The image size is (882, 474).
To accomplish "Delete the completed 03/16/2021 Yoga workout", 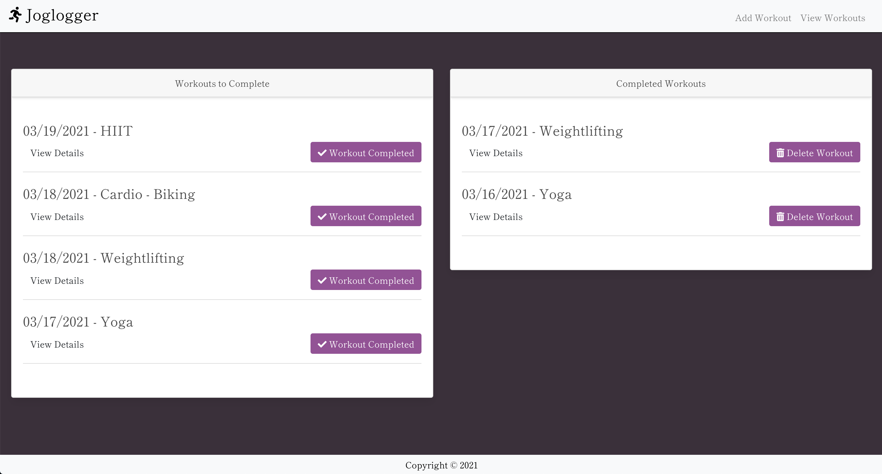I will coord(814,216).
